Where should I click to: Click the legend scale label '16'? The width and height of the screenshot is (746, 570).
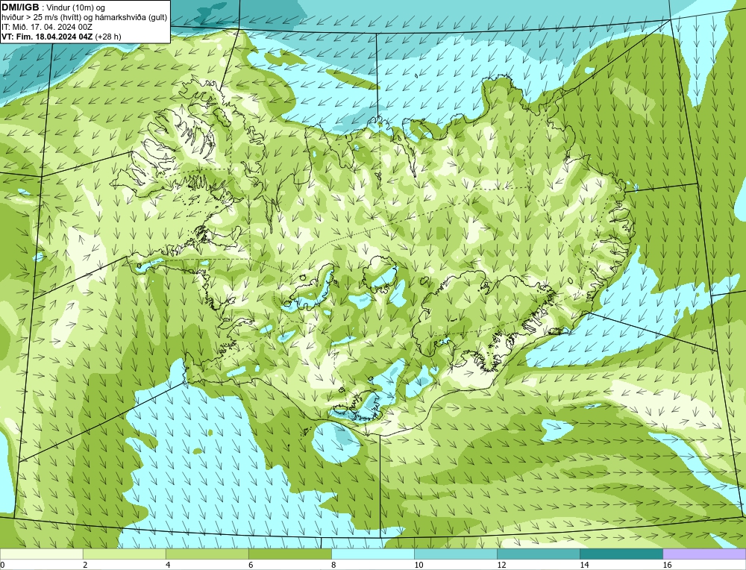click(x=667, y=565)
